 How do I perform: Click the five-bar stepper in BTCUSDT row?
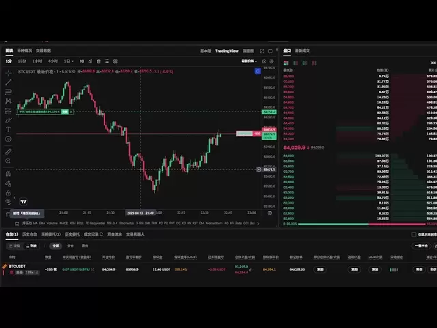point(393,270)
